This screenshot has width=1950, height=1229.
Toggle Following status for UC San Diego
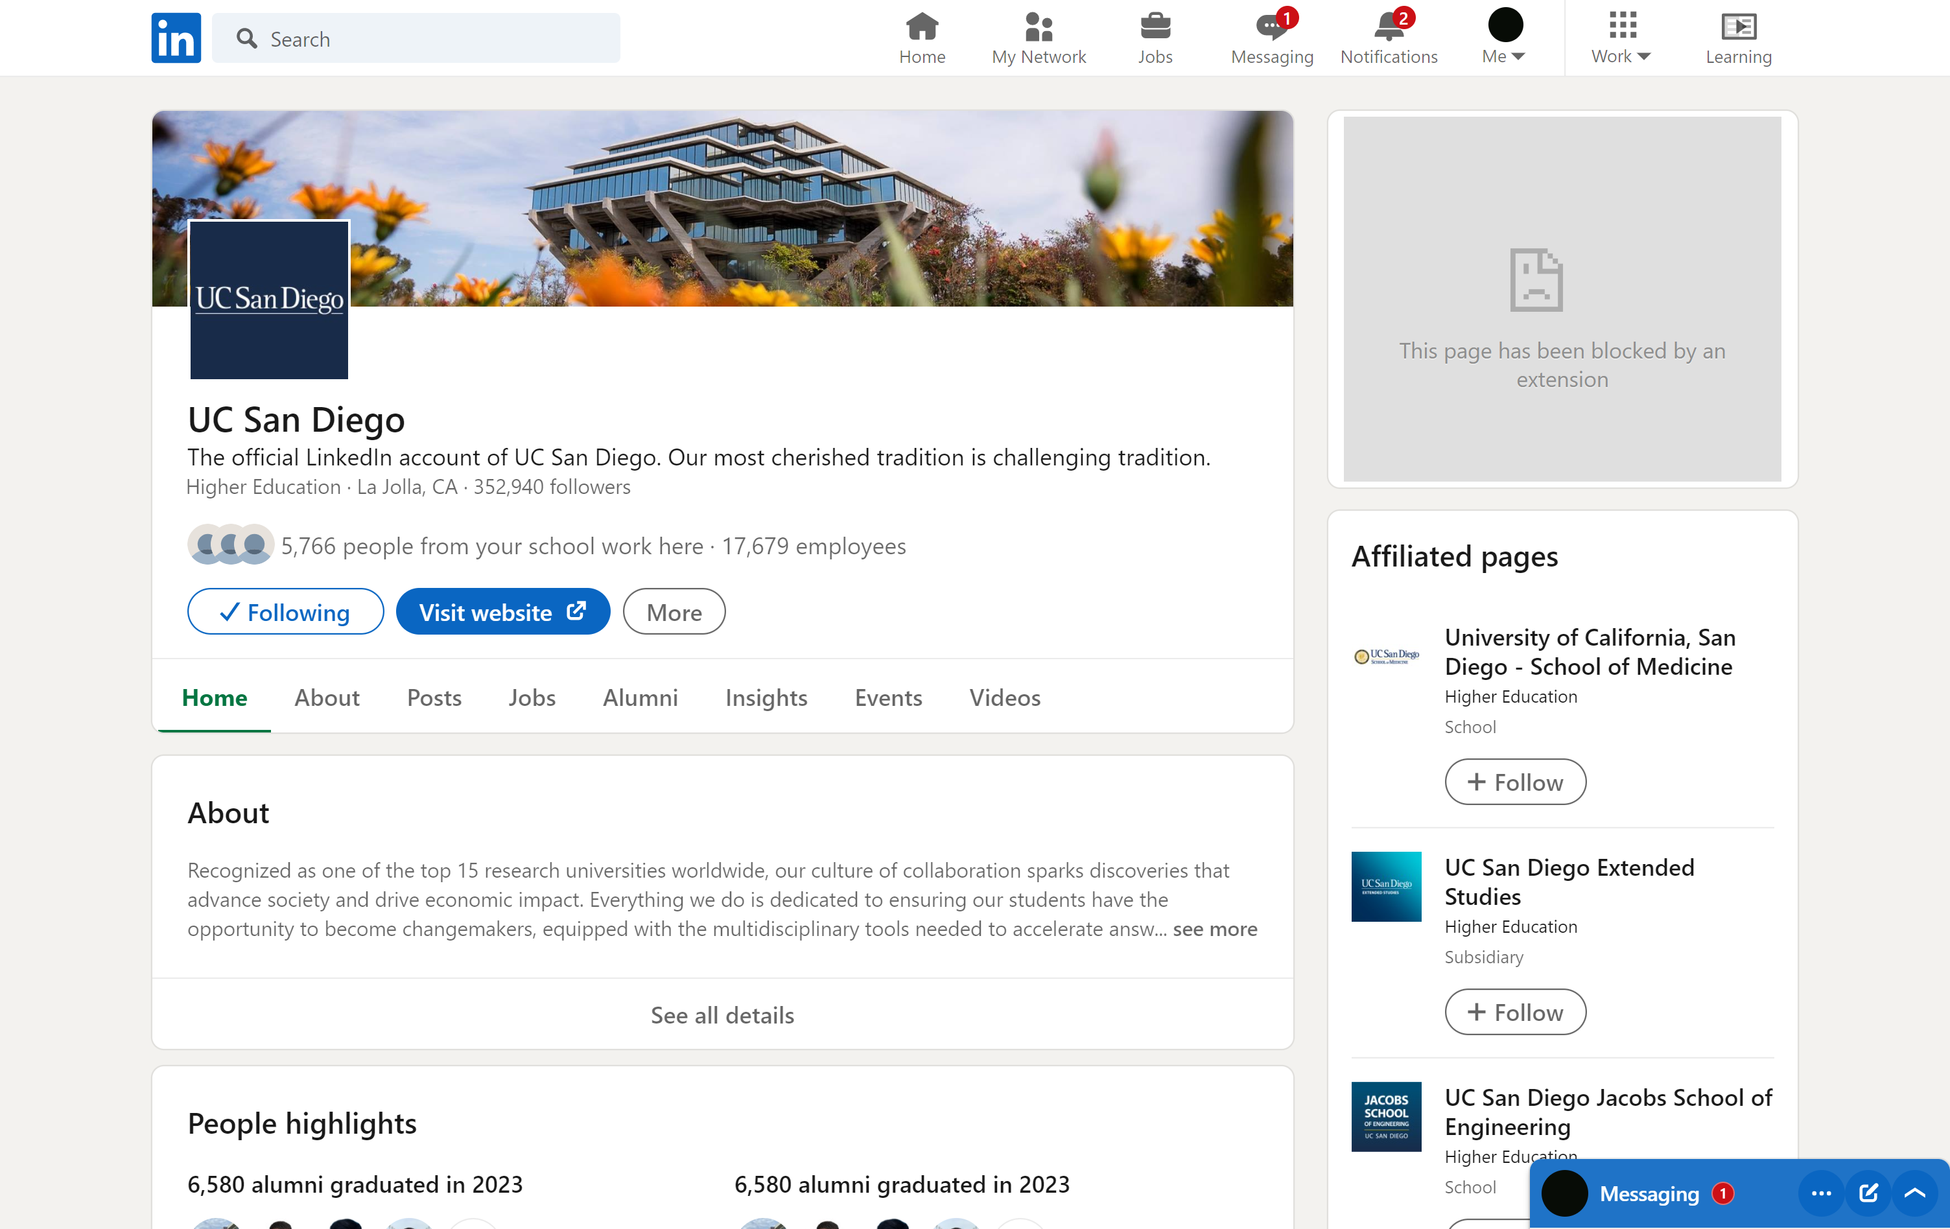point(285,611)
